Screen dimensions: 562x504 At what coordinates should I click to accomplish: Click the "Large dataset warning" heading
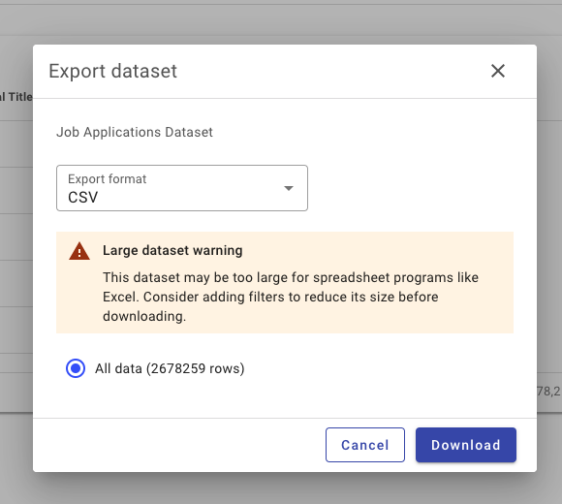click(172, 250)
